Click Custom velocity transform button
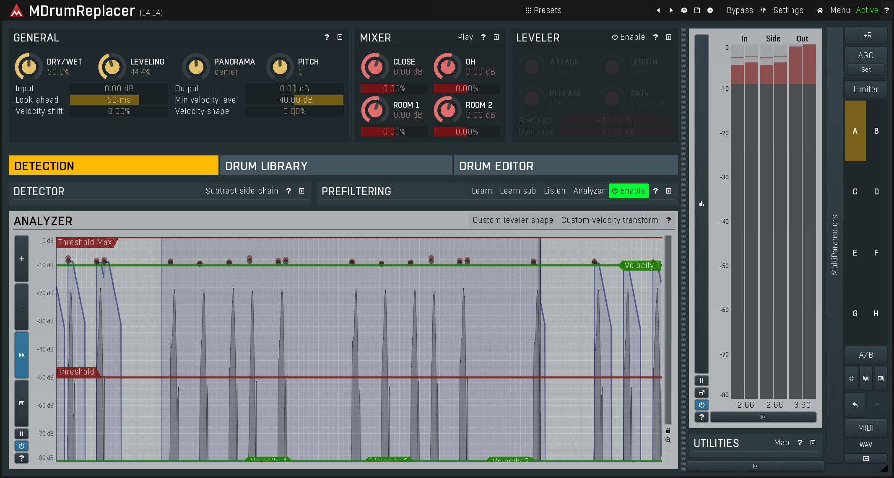Viewport: 894px width, 478px height. click(x=609, y=220)
